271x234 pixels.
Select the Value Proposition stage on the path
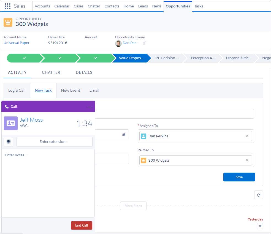pyautogui.click(x=131, y=58)
